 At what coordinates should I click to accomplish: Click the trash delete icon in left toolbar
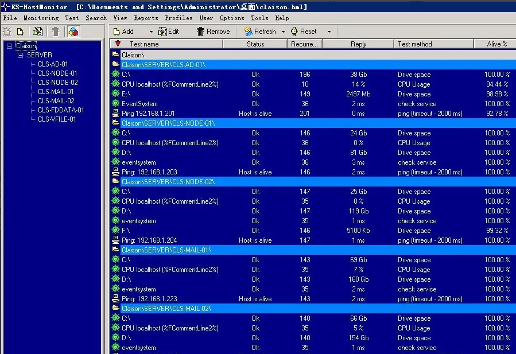tap(55, 32)
